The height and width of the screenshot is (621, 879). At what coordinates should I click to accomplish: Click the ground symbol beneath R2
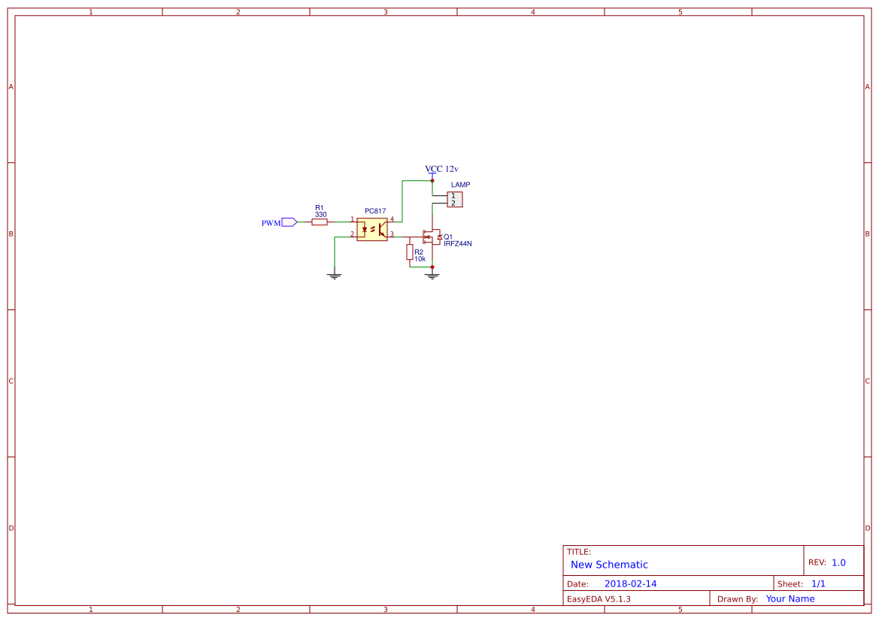click(x=432, y=275)
